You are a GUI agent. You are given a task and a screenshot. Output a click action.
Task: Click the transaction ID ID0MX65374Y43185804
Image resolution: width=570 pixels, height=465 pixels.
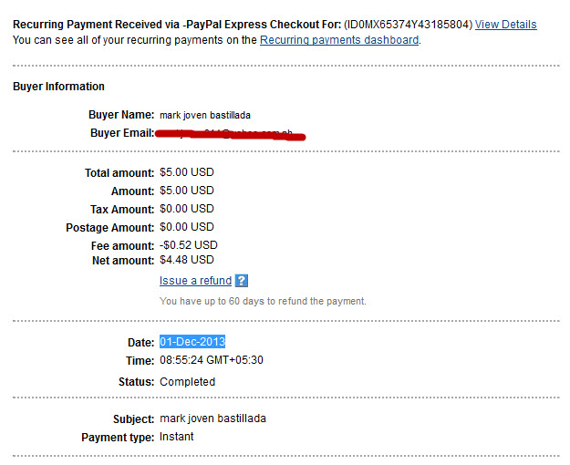(x=408, y=25)
